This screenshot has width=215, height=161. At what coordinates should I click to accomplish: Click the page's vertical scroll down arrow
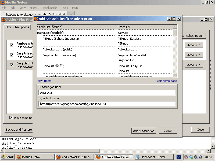point(213,146)
